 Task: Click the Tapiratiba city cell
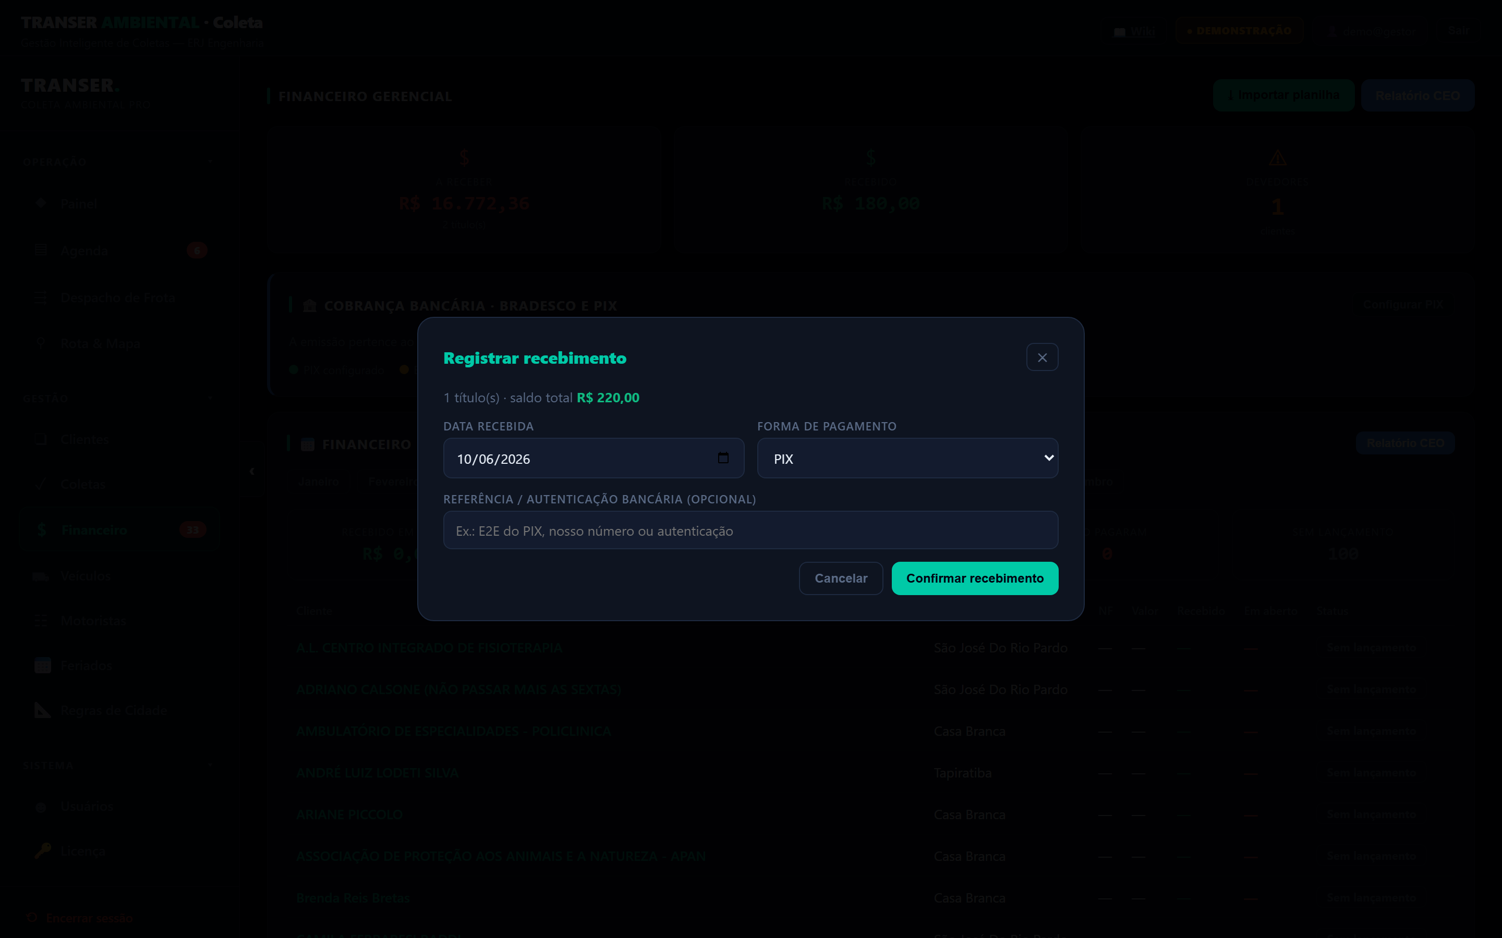coord(962,773)
